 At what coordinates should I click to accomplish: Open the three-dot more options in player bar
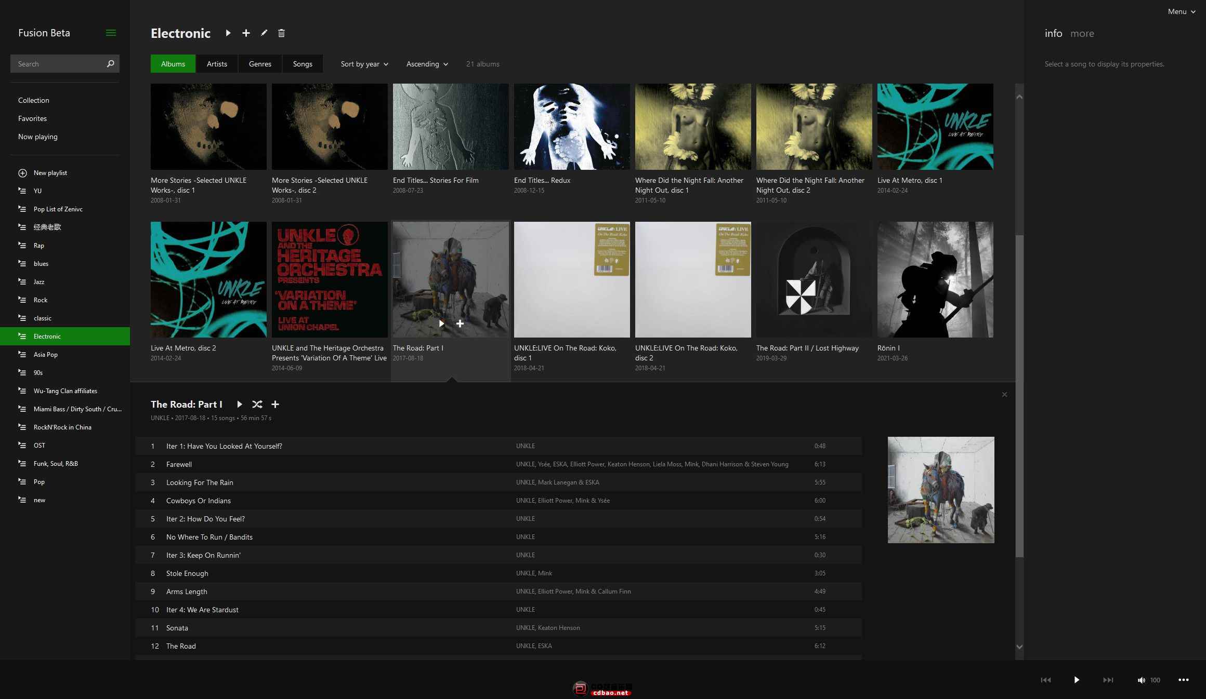[x=1184, y=680]
